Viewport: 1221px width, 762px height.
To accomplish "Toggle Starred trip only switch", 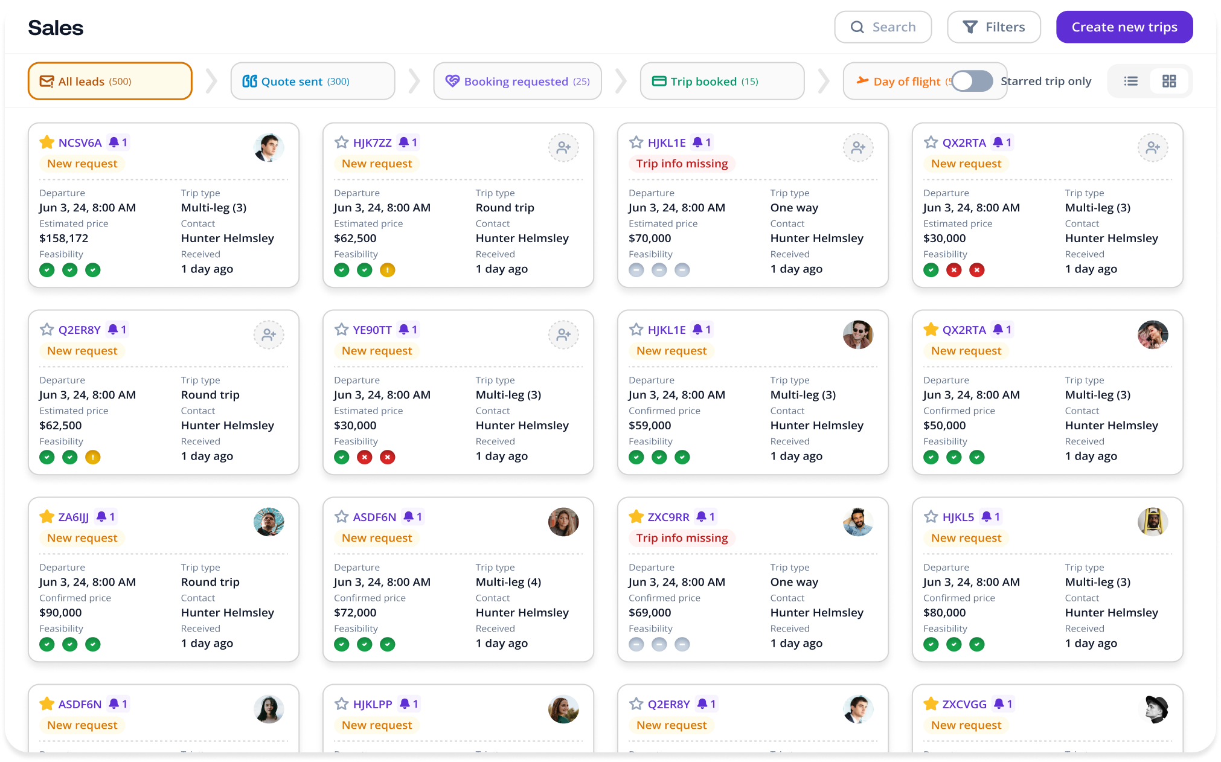I will point(972,81).
